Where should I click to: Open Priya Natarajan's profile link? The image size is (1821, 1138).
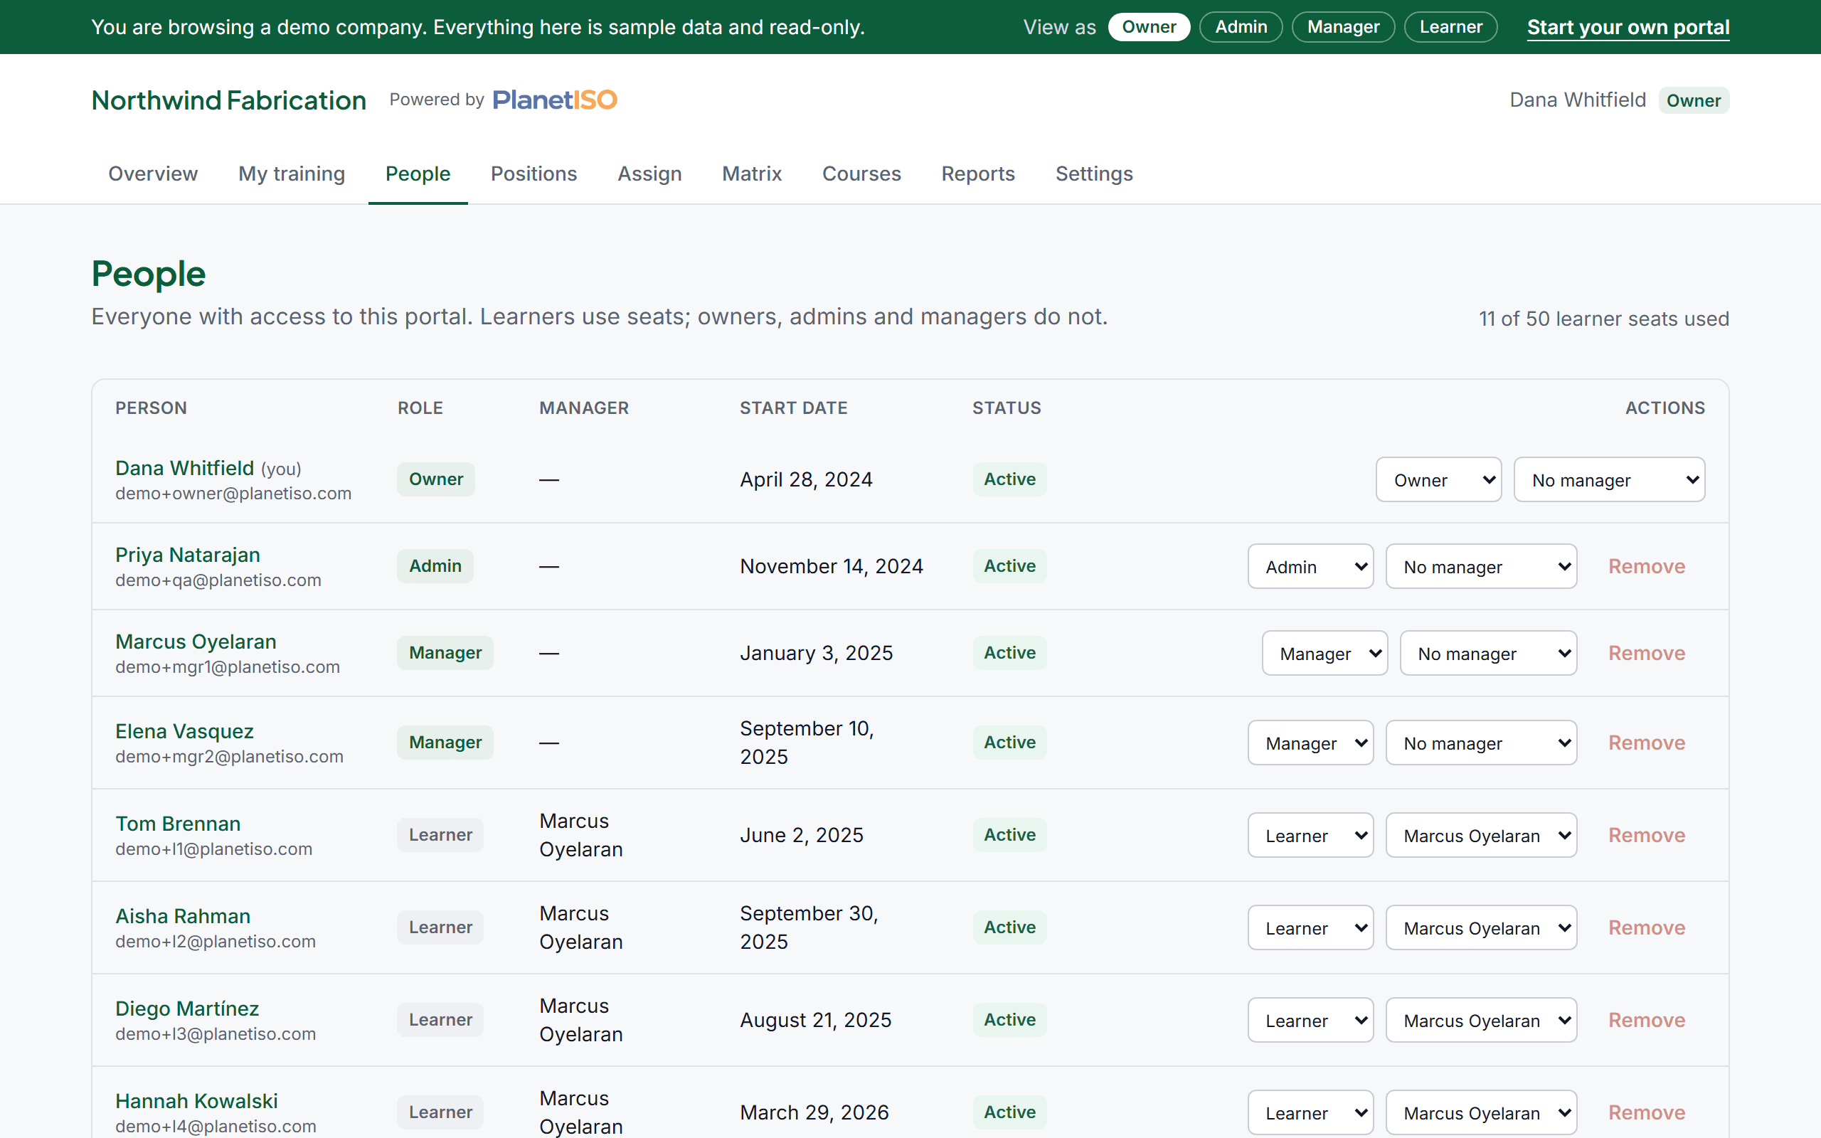pyautogui.click(x=187, y=555)
